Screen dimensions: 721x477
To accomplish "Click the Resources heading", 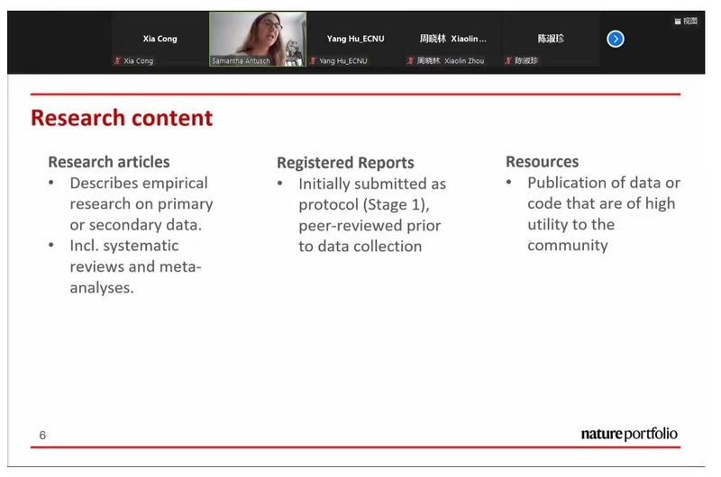I will (542, 162).
